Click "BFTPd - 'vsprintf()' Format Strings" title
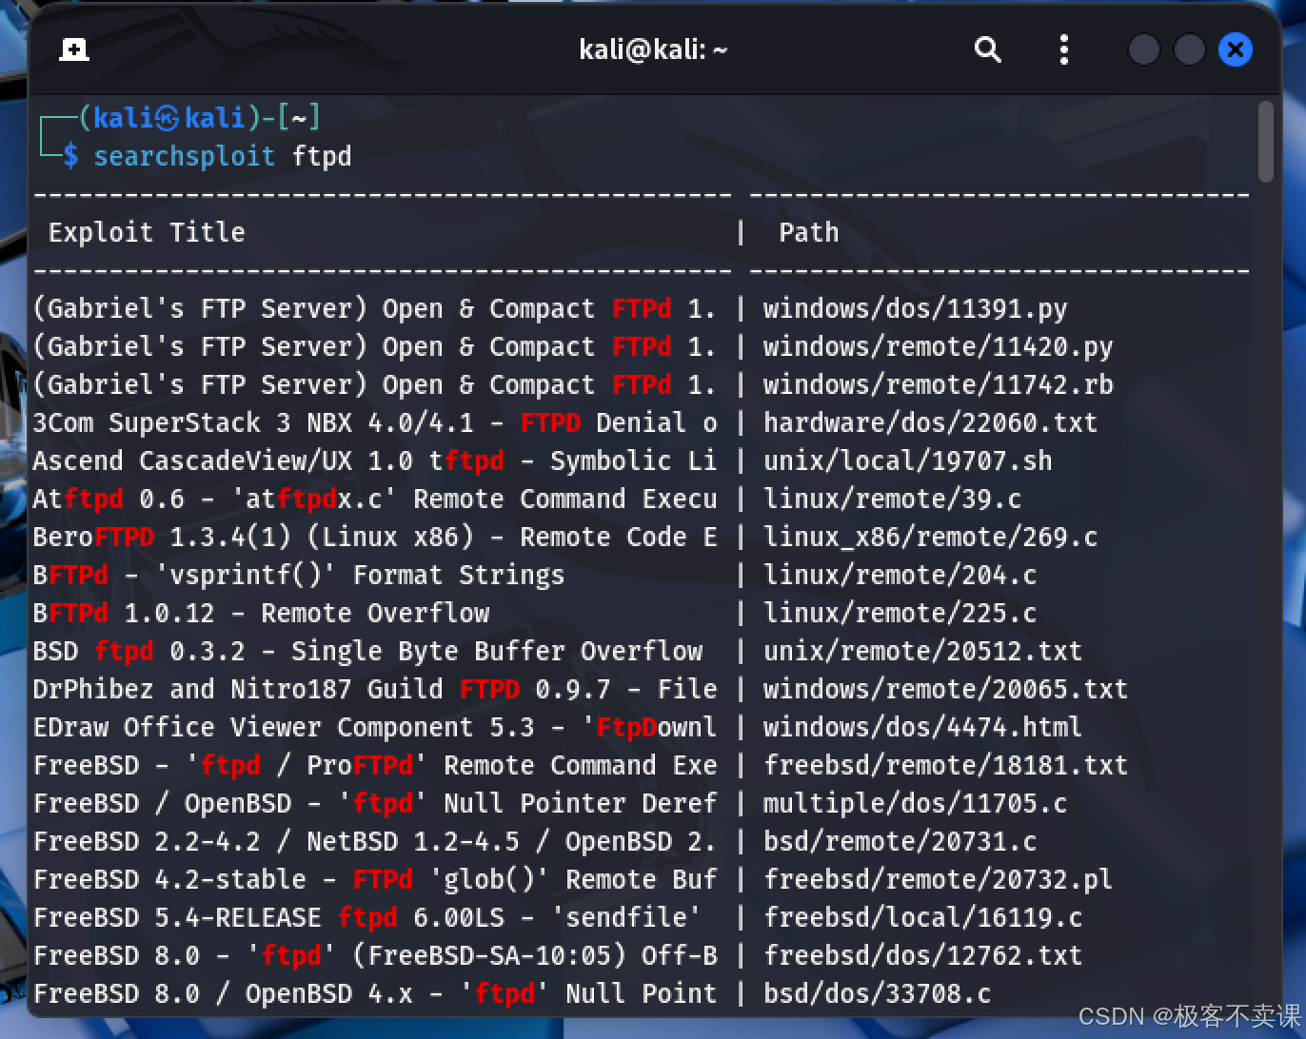Viewport: 1306px width, 1039px height. [x=299, y=575]
